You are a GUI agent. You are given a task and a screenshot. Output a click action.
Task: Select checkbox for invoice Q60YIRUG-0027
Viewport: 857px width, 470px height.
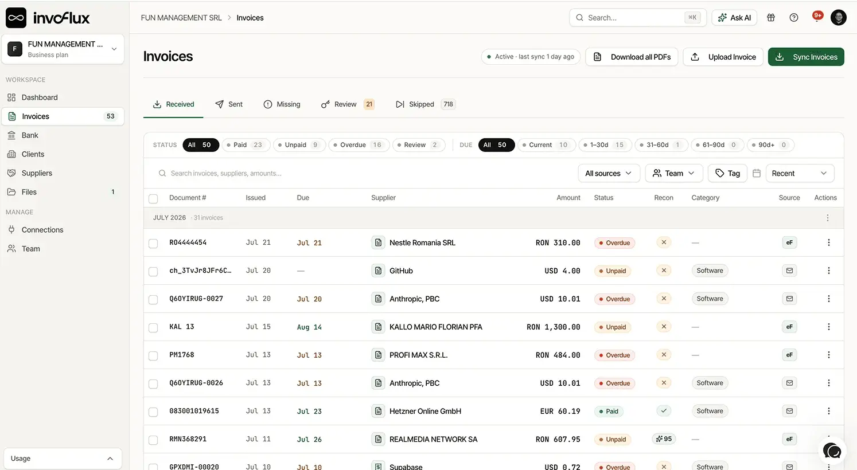pos(153,300)
